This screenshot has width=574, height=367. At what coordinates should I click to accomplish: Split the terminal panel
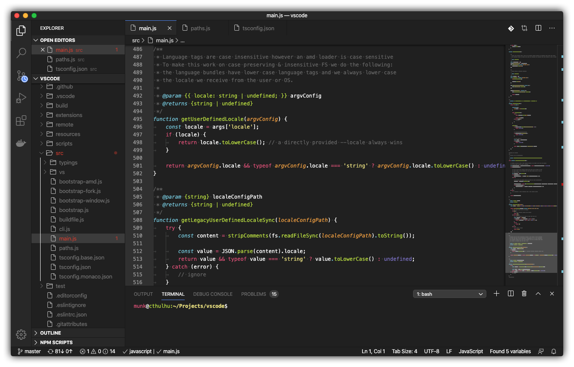point(511,294)
